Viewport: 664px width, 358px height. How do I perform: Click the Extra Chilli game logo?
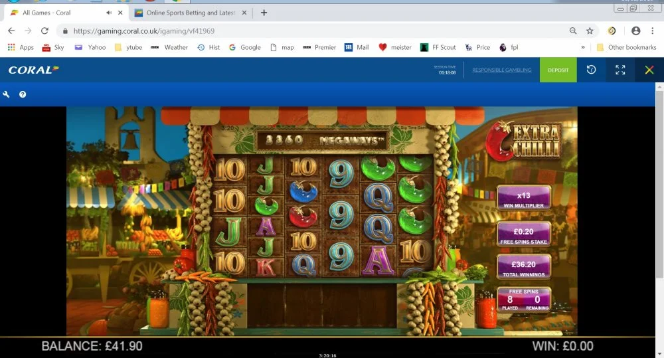point(524,141)
